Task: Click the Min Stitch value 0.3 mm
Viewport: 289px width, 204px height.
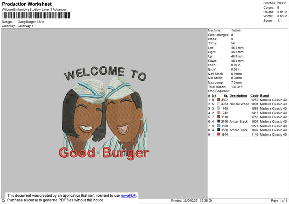Action: pyautogui.click(x=236, y=78)
